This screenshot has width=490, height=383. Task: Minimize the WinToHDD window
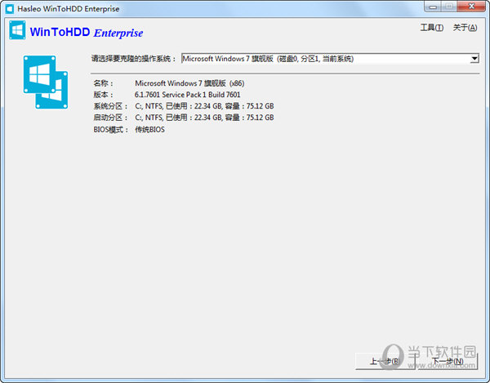pos(433,7)
